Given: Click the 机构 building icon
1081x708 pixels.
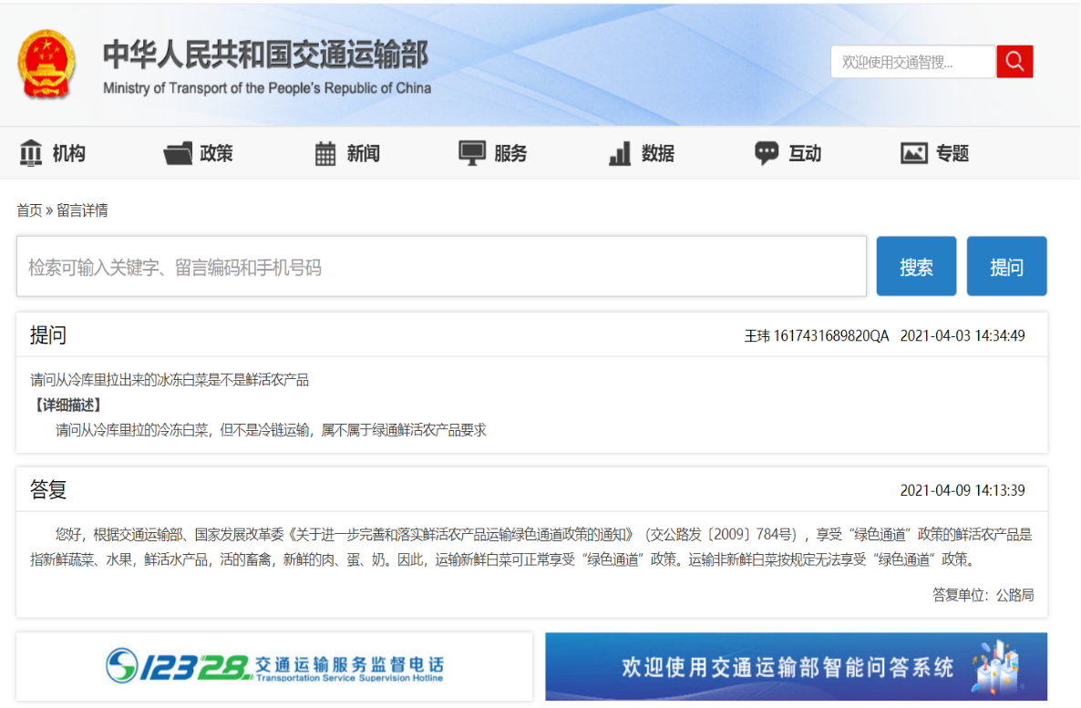Looking at the screenshot, I should [x=31, y=153].
